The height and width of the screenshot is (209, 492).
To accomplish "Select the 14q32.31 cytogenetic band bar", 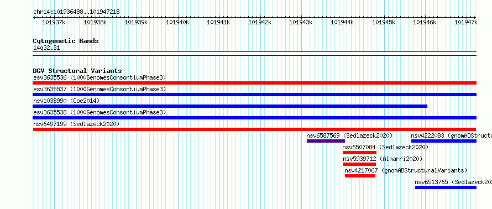I will tap(254, 54).
